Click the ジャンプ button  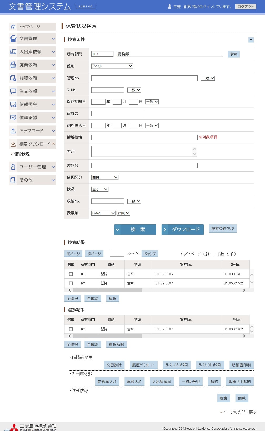[x=150, y=254]
